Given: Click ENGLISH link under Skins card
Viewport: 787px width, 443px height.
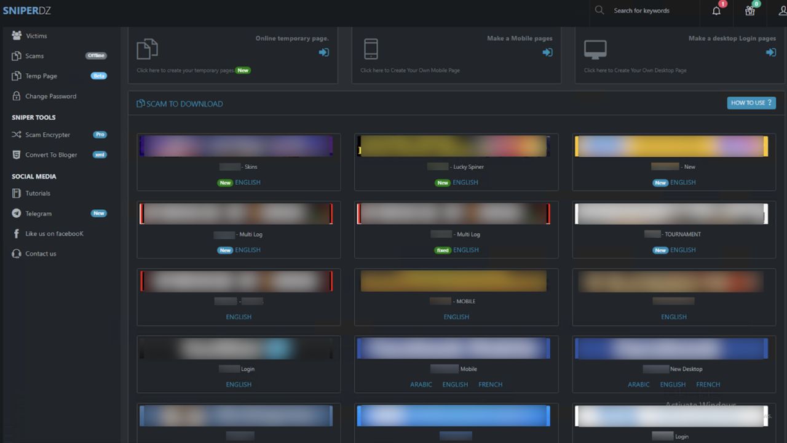Looking at the screenshot, I should click(248, 182).
